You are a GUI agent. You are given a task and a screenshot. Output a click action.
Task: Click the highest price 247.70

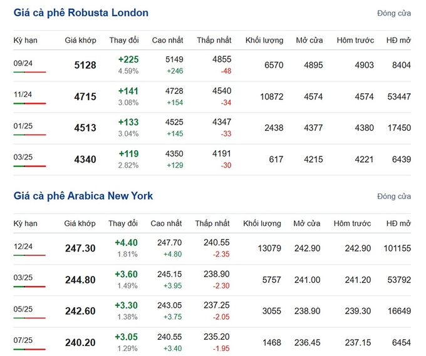coord(170,242)
